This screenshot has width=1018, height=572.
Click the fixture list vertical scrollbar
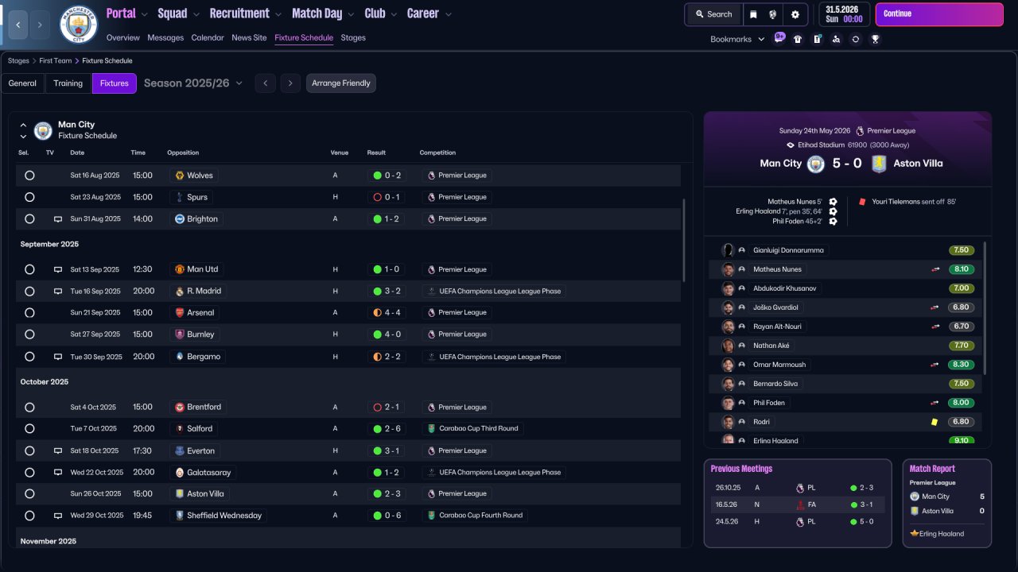pos(684,240)
